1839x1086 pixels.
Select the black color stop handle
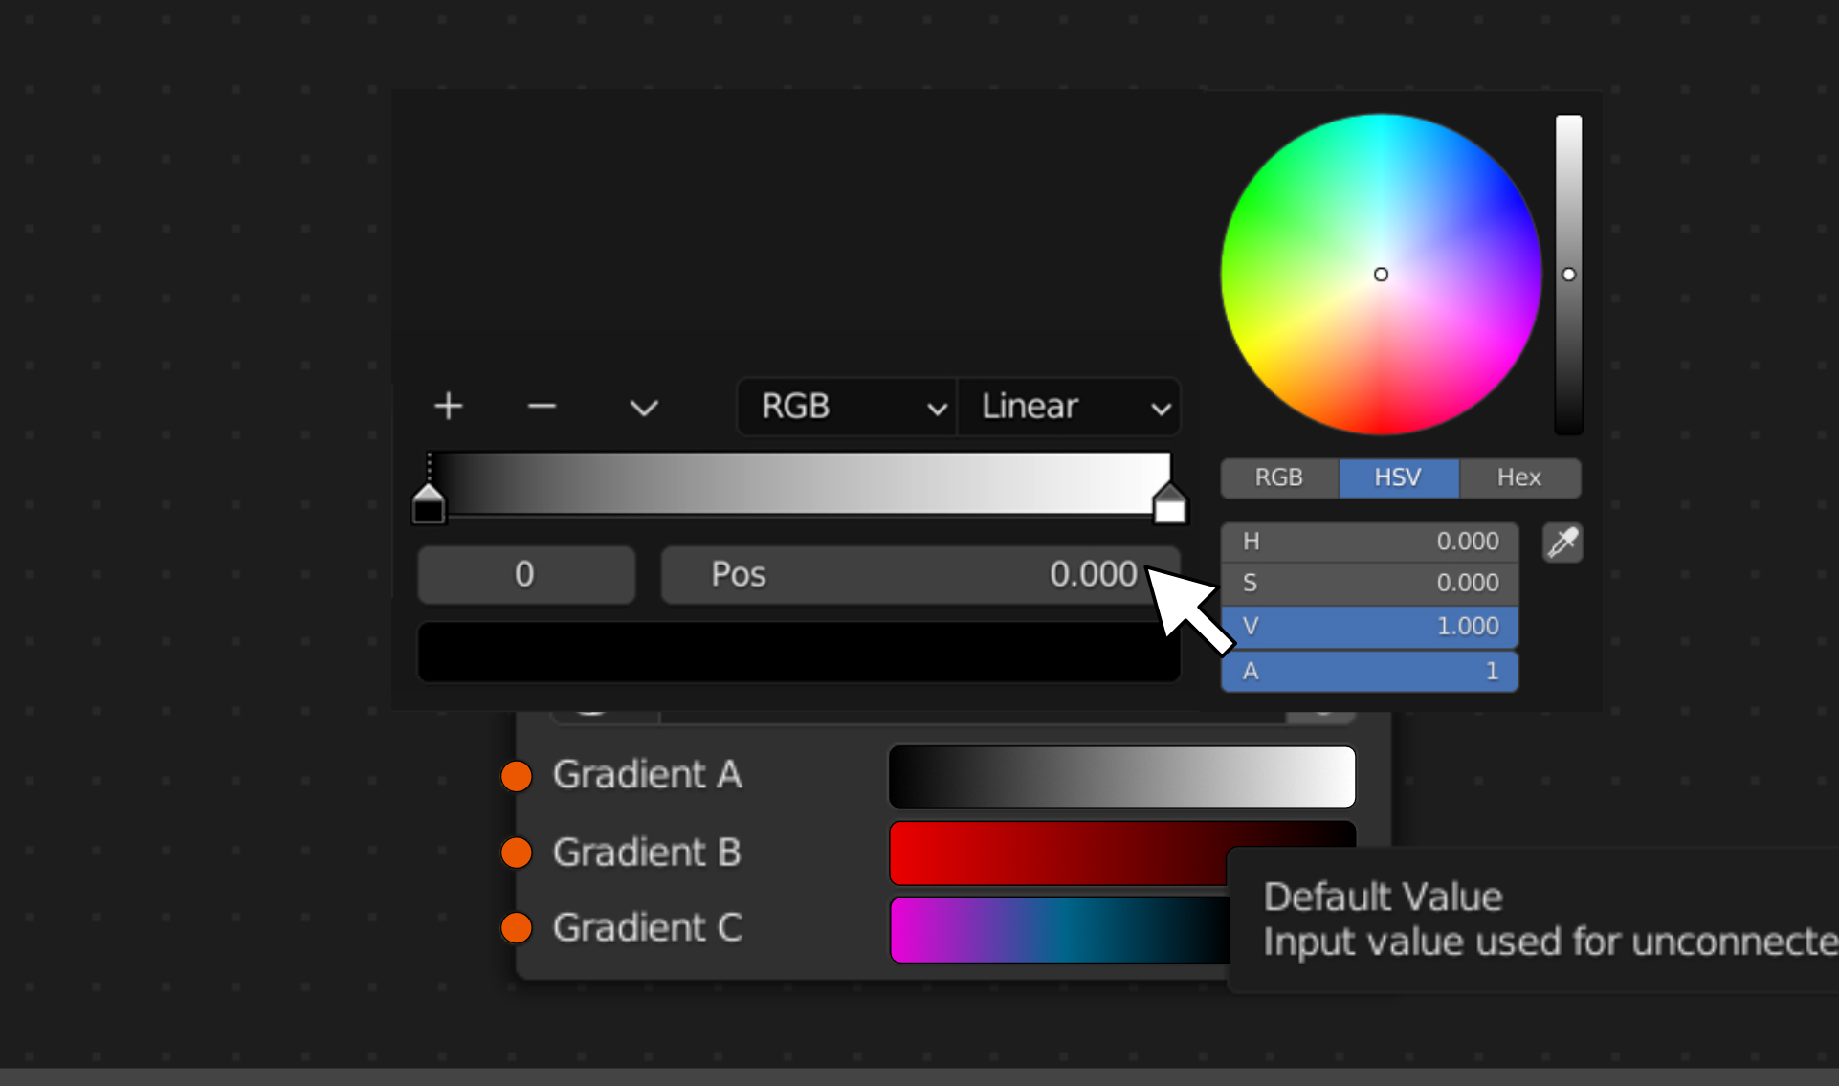tap(429, 503)
